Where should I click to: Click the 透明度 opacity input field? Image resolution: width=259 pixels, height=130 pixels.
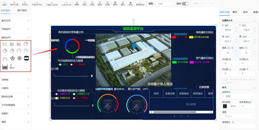239,126
